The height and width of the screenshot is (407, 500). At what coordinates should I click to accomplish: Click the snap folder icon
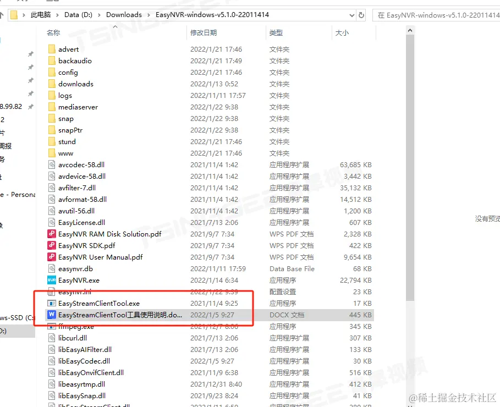(x=52, y=119)
